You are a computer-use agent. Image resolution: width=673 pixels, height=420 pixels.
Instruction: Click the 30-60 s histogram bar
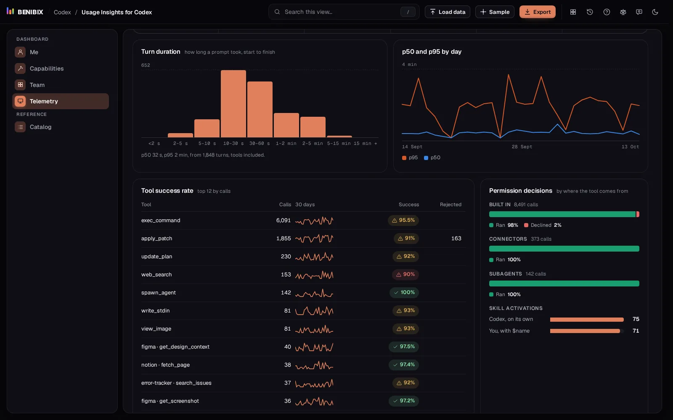pyautogui.click(x=260, y=109)
